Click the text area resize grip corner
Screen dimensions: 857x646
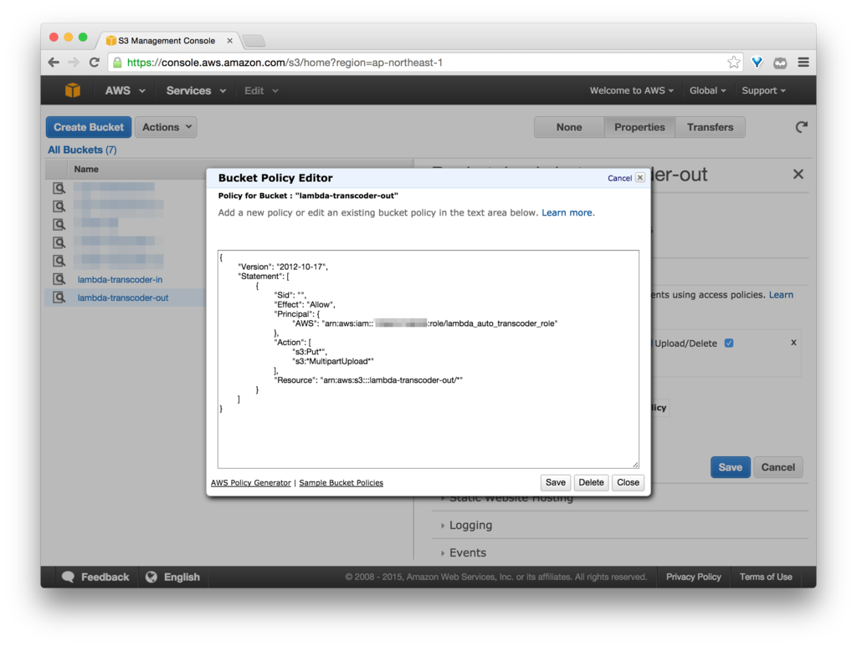635,465
